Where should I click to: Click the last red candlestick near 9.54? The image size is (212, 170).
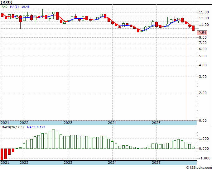(x=193, y=28)
